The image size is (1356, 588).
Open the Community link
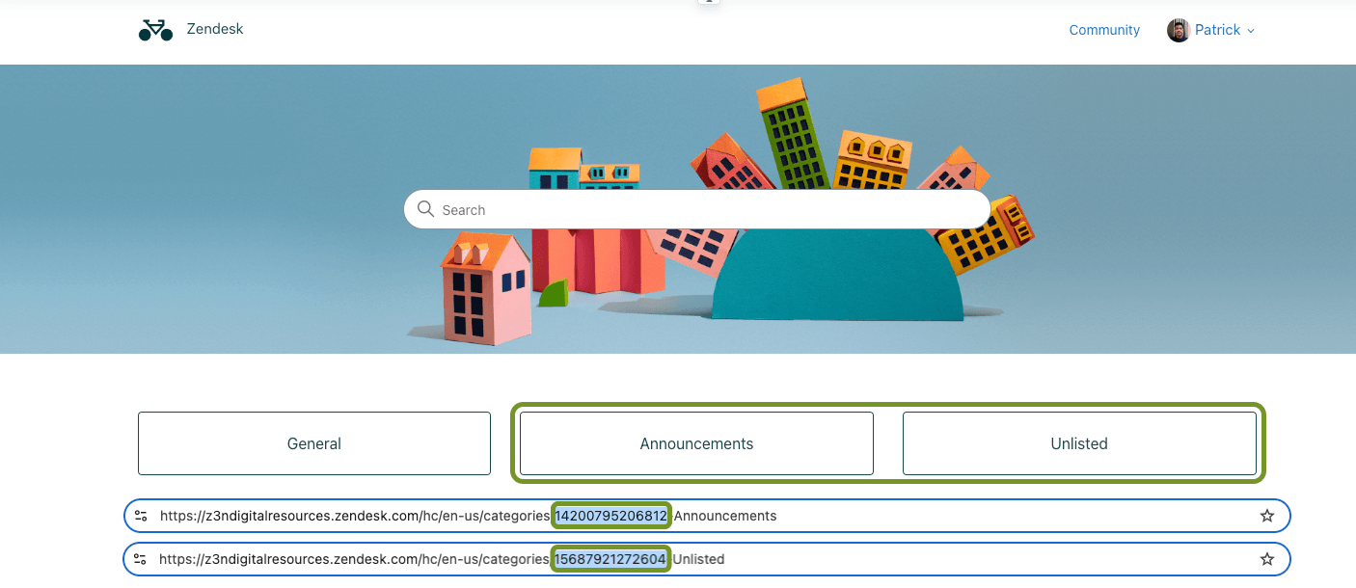coord(1104,30)
